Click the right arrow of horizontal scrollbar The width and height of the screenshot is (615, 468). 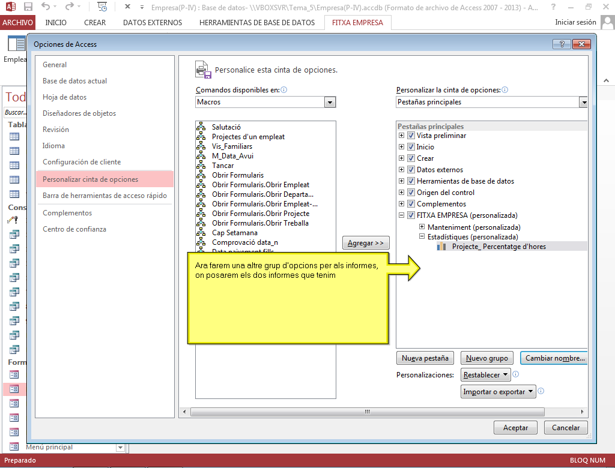point(582,412)
